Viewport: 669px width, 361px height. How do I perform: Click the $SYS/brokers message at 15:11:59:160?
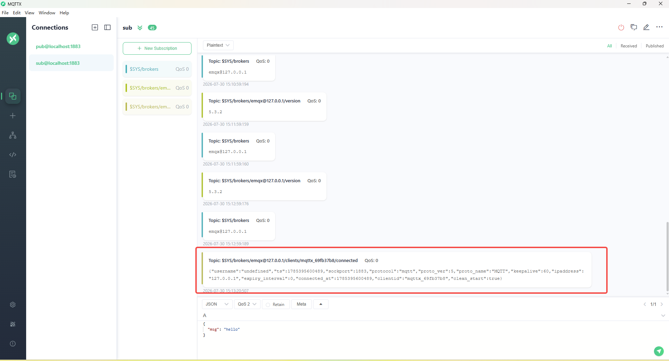(238, 147)
